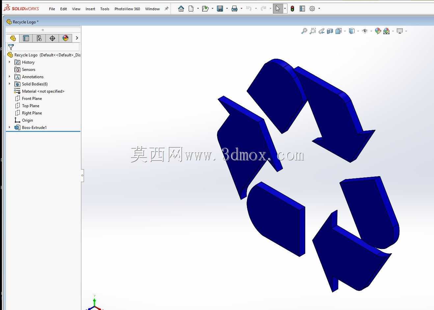Switch to the DisplayManager tab
Screen dimensions: 434x310
pos(66,38)
